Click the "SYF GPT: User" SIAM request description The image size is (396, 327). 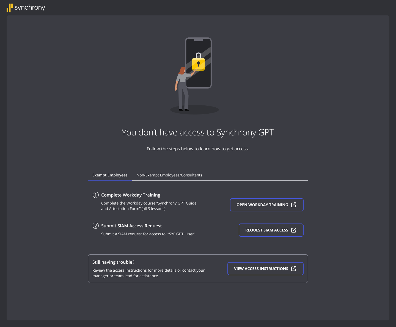click(x=148, y=234)
